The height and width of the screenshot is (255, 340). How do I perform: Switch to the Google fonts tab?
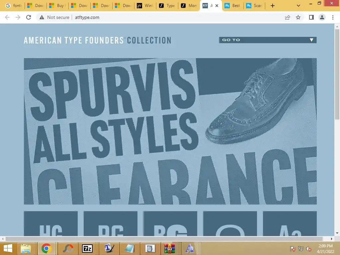(13, 6)
